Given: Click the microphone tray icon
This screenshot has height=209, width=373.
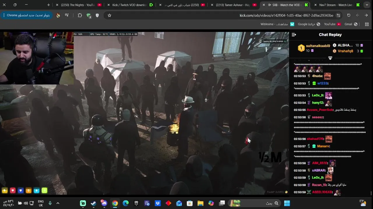Looking at the screenshot, I should [50, 203].
